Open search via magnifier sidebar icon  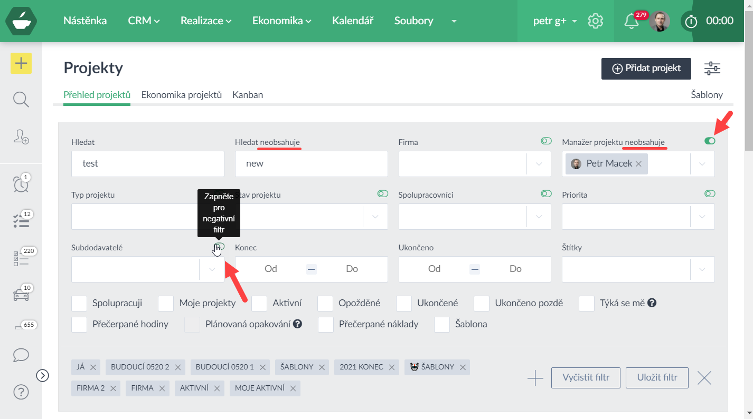21,99
